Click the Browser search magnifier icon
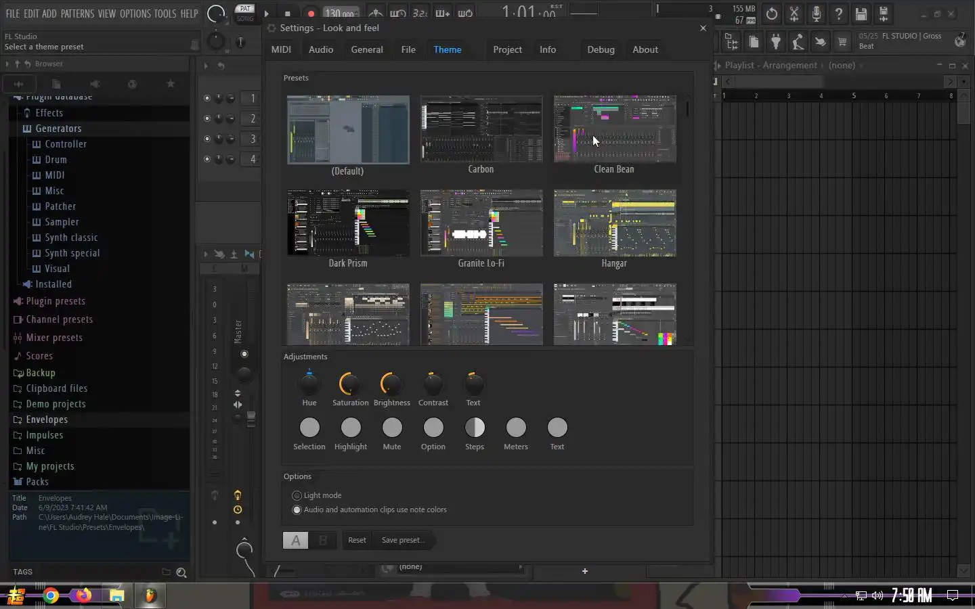Image resolution: width=975 pixels, height=609 pixels. pos(181,572)
